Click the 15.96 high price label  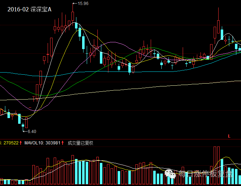[x=83, y=4]
